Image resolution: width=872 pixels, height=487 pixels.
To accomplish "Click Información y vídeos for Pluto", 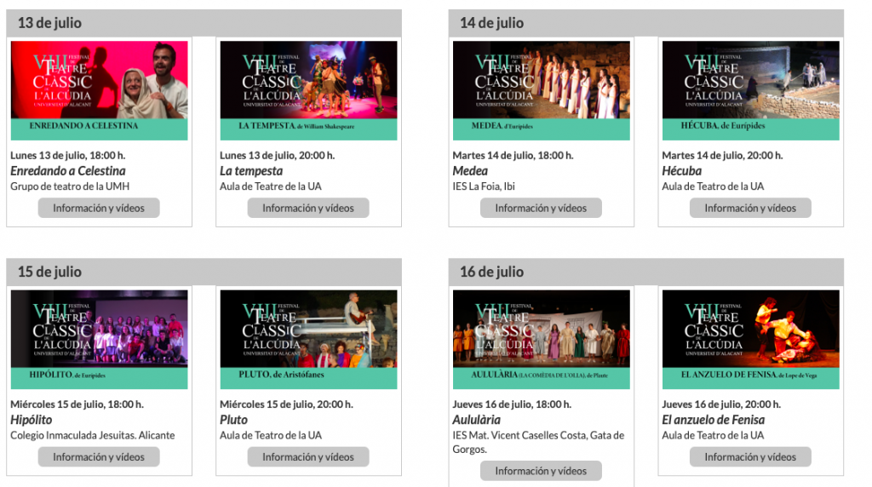I will click(x=308, y=457).
